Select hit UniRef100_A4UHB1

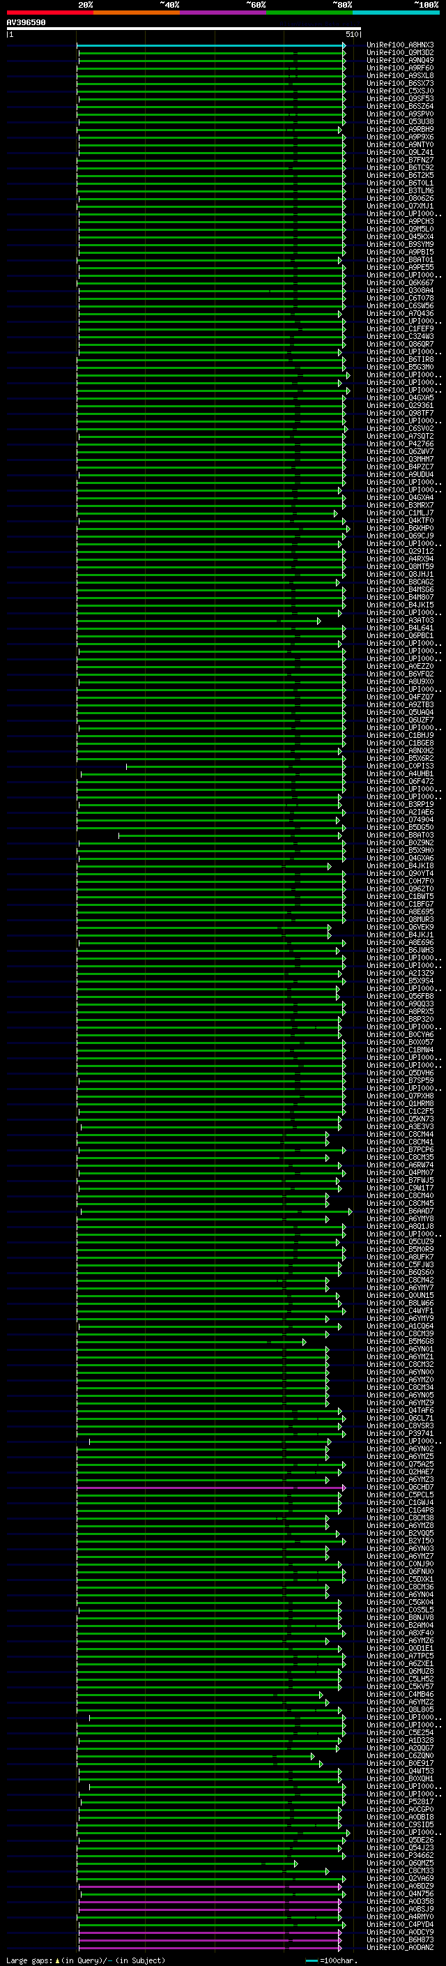400,774
